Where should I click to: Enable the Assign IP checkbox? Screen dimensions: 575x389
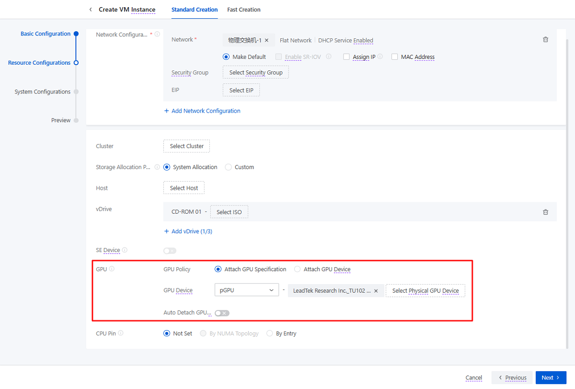point(346,57)
